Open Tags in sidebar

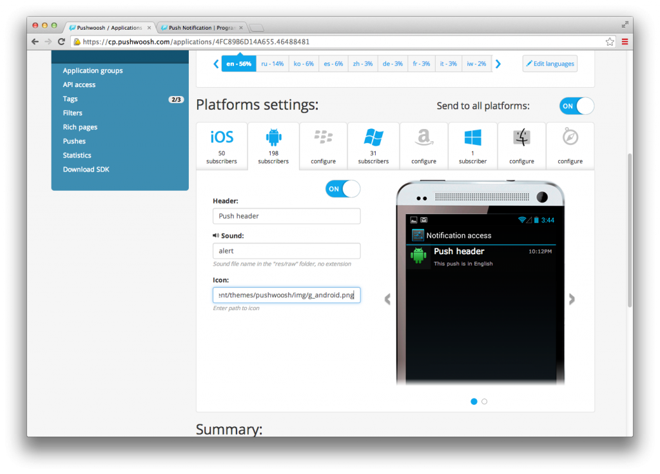click(70, 99)
